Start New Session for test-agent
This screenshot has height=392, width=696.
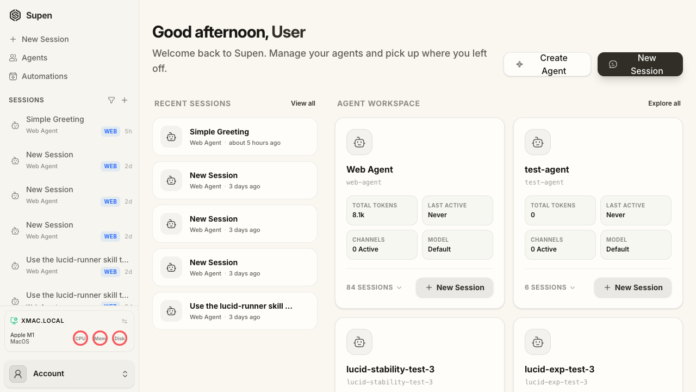pyautogui.click(x=633, y=287)
